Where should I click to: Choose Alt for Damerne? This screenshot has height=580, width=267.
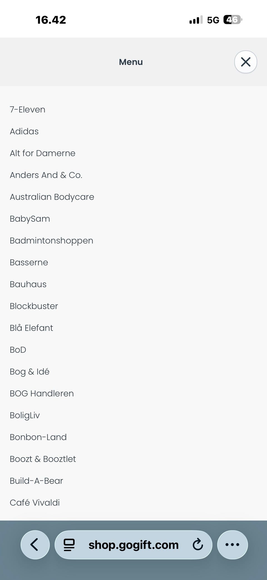pyautogui.click(x=43, y=153)
